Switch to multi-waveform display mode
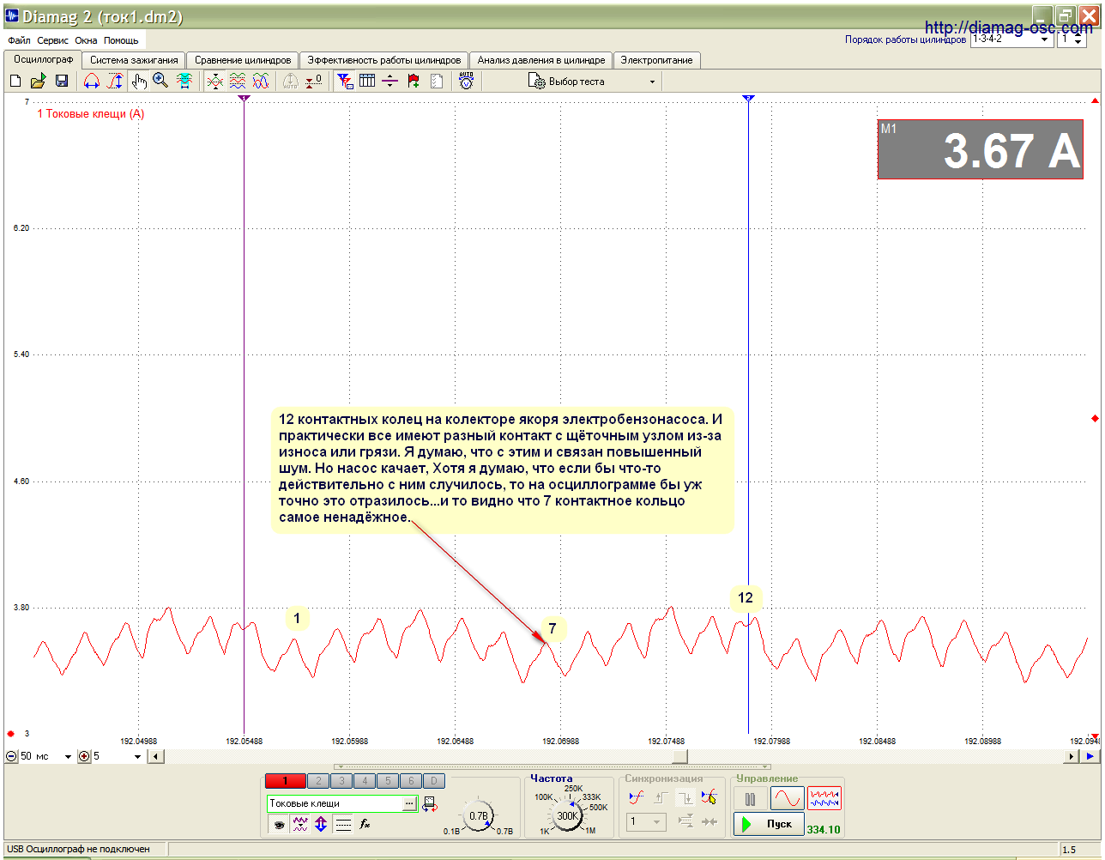1105x860 pixels. point(824,798)
